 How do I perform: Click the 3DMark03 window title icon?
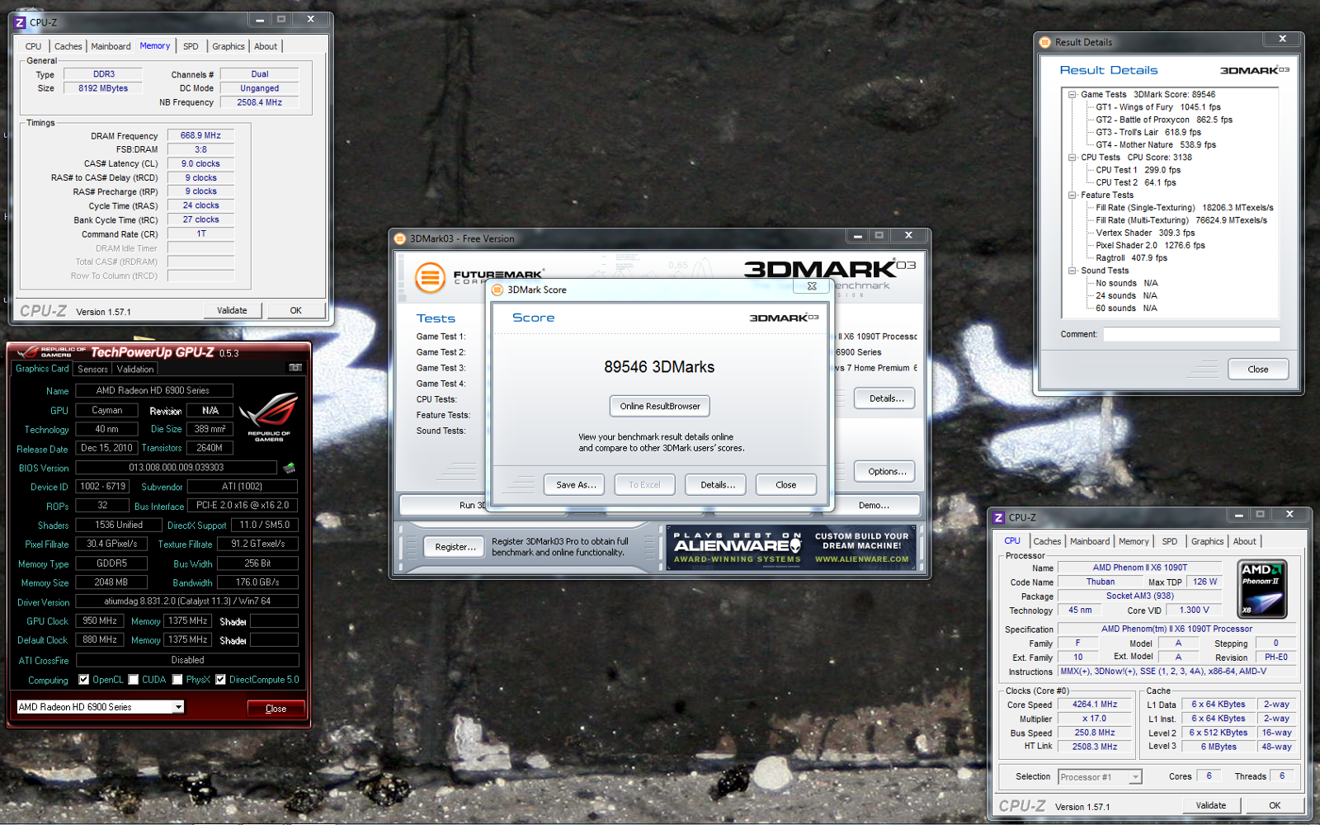coord(400,238)
